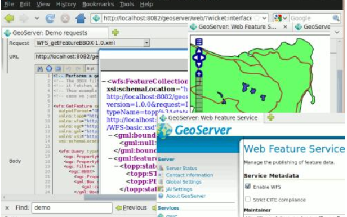Click the binoculars search icon in editor toolbar
Viewport: 347px width, 217px height.
pyautogui.click(x=40, y=69)
